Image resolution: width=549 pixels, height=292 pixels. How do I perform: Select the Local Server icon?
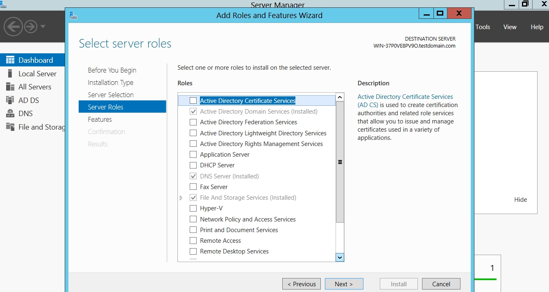point(10,74)
